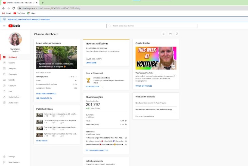
Task: Click the Audio library icon in sidebar
Action: pos(4,103)
